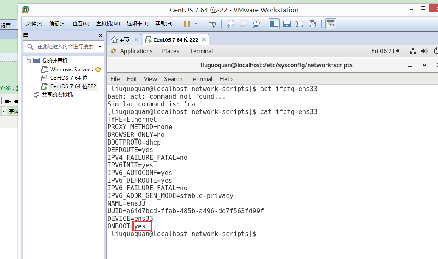Click the BOOTPROTO=dhcp line
Viewport: 438px width, 259px height.
134,142
